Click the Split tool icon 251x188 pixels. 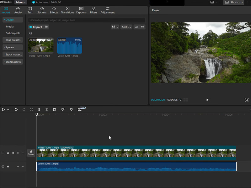pos(32,109)
